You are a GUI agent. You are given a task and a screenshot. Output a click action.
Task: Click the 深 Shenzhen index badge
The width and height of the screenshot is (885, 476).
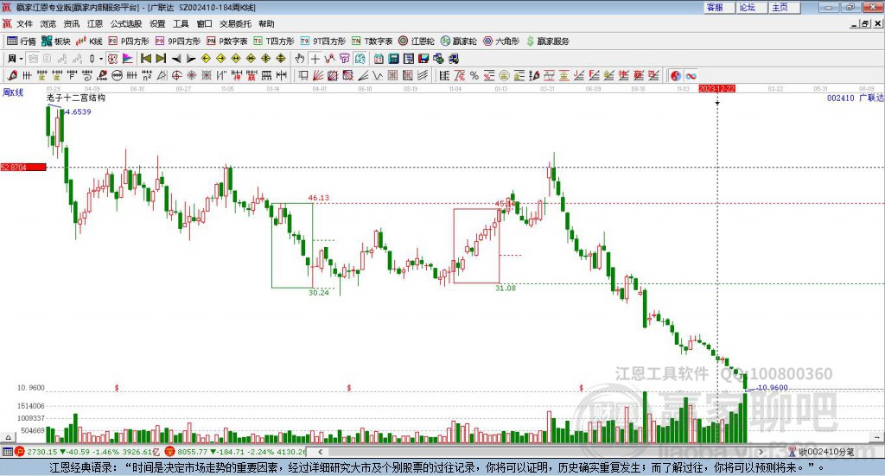tap(169, 452)
